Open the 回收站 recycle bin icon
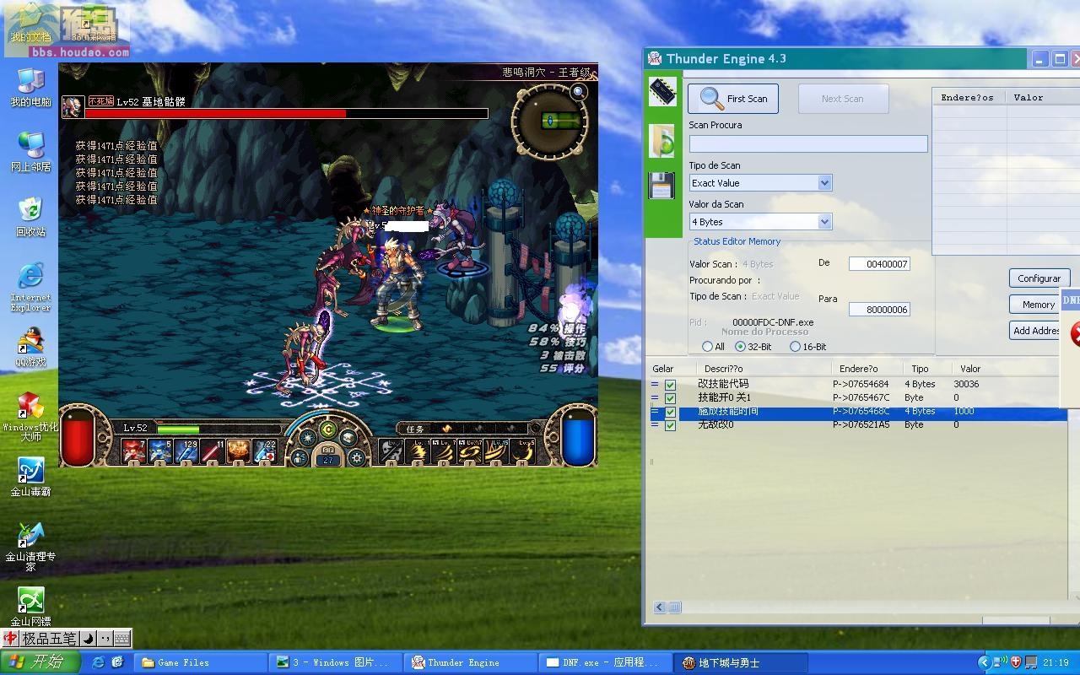This screenshot has height=675, width=1080. click(30, 217)
